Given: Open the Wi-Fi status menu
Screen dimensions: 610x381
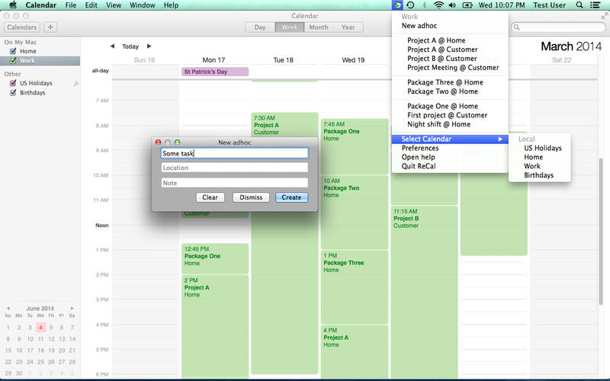Looking at the screenshot, I should point(438,5).
